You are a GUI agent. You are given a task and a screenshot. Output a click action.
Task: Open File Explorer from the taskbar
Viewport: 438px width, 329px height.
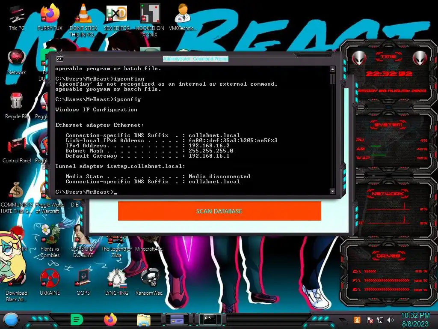144,320
